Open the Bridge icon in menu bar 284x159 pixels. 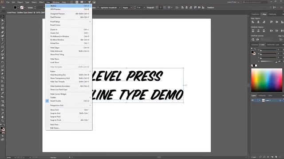[x=72, y=2]
